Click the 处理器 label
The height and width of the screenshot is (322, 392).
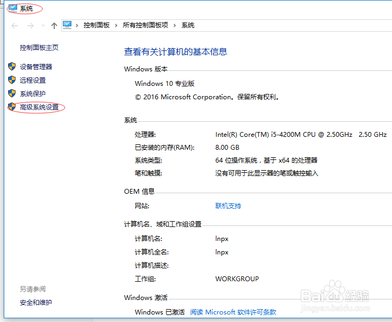(145, 135)
